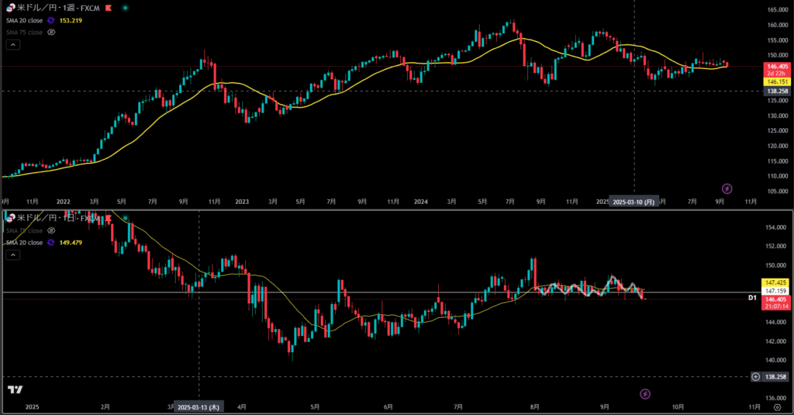
Task: Select SMA 20 close legend in weekly chart
Action: point(24,20)
